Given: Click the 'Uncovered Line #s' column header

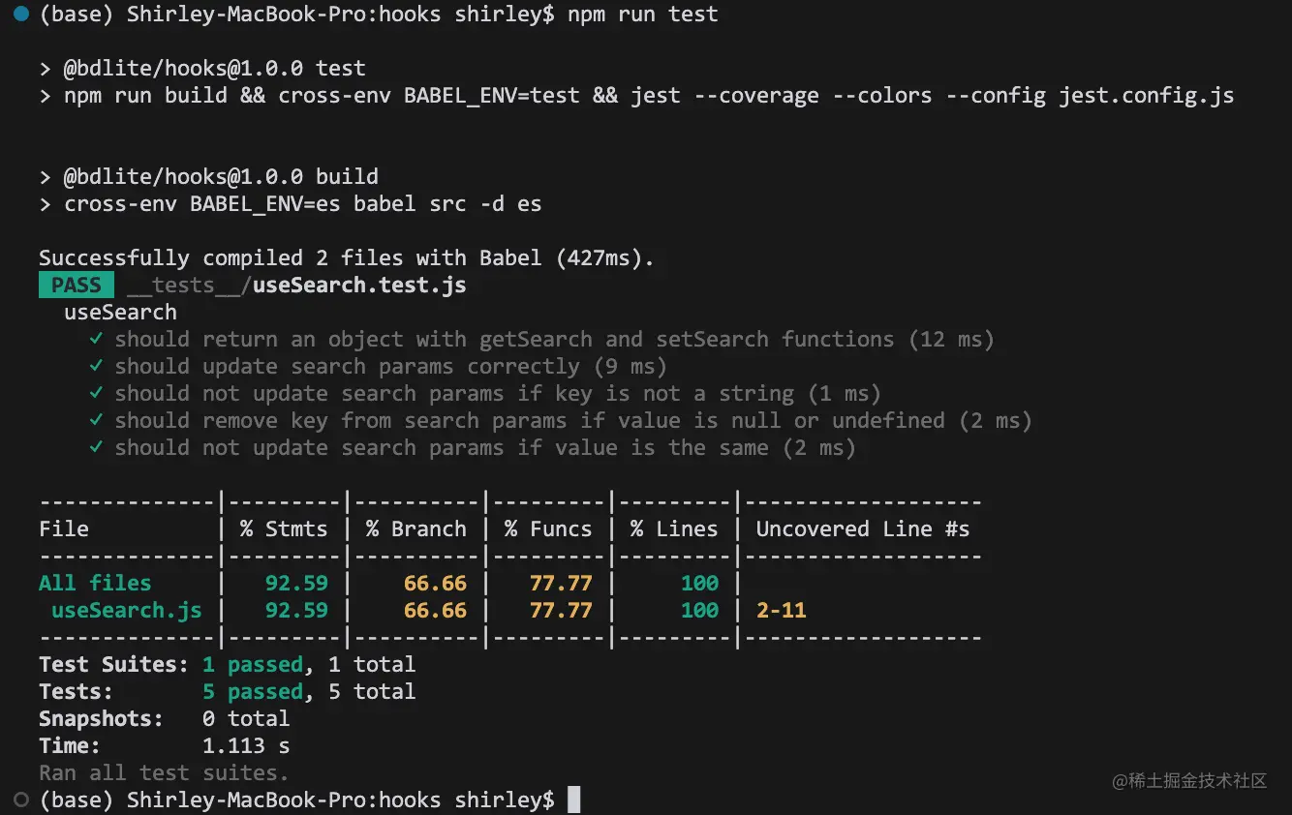Looking at the screenshot, I should [863, 528].
